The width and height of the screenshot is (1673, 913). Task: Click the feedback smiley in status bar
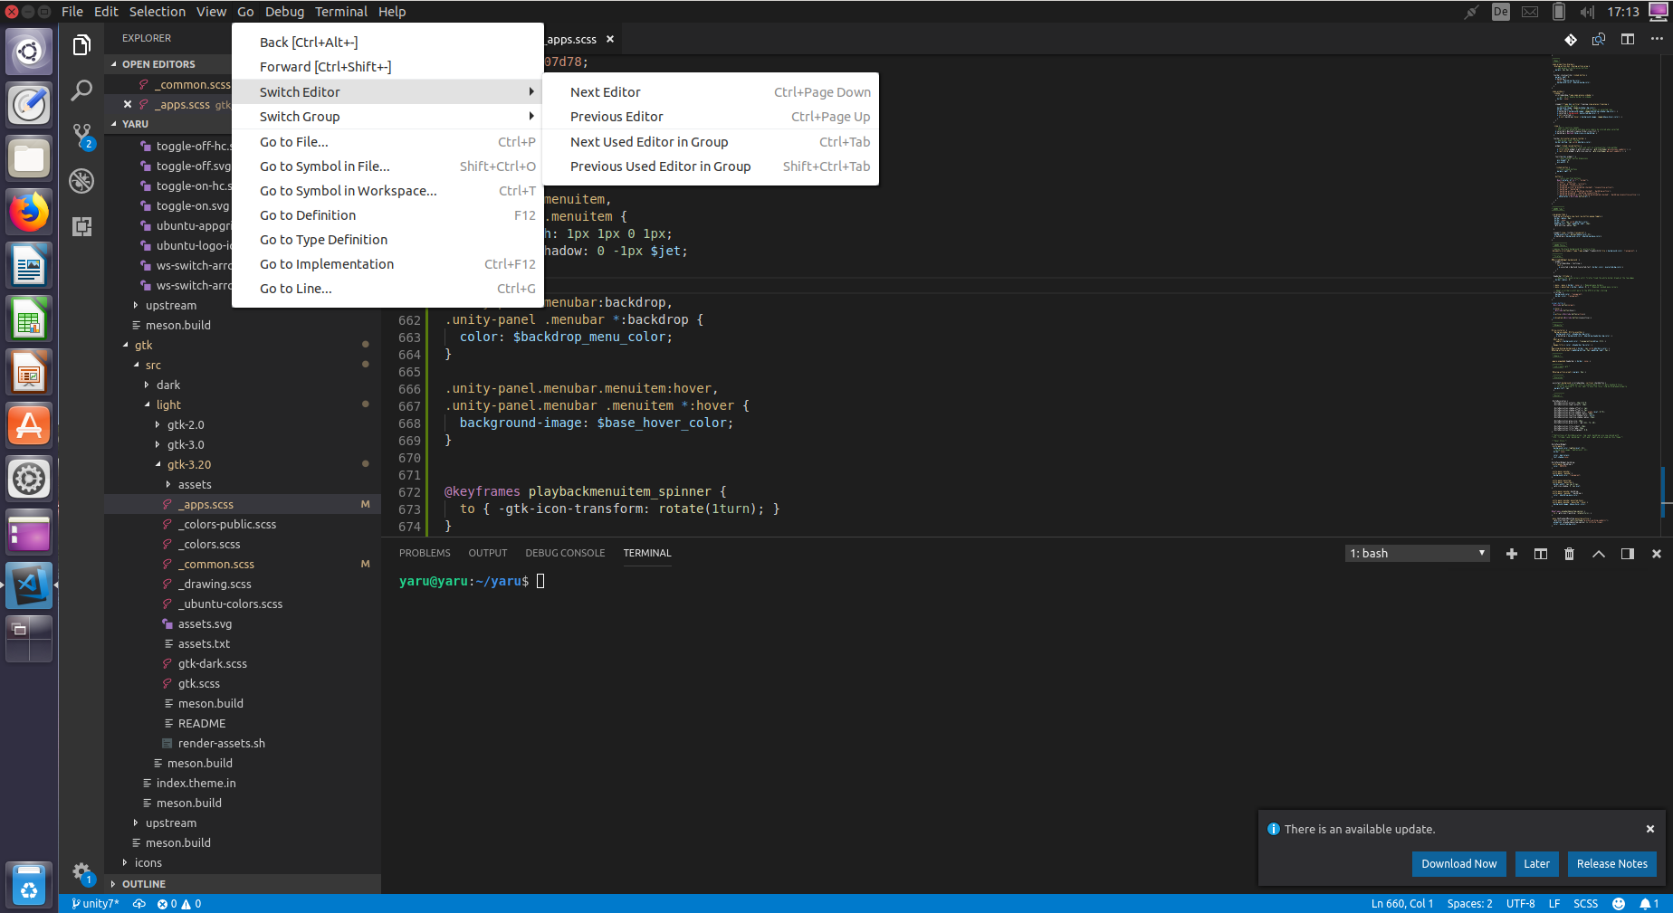[1619, 904]
